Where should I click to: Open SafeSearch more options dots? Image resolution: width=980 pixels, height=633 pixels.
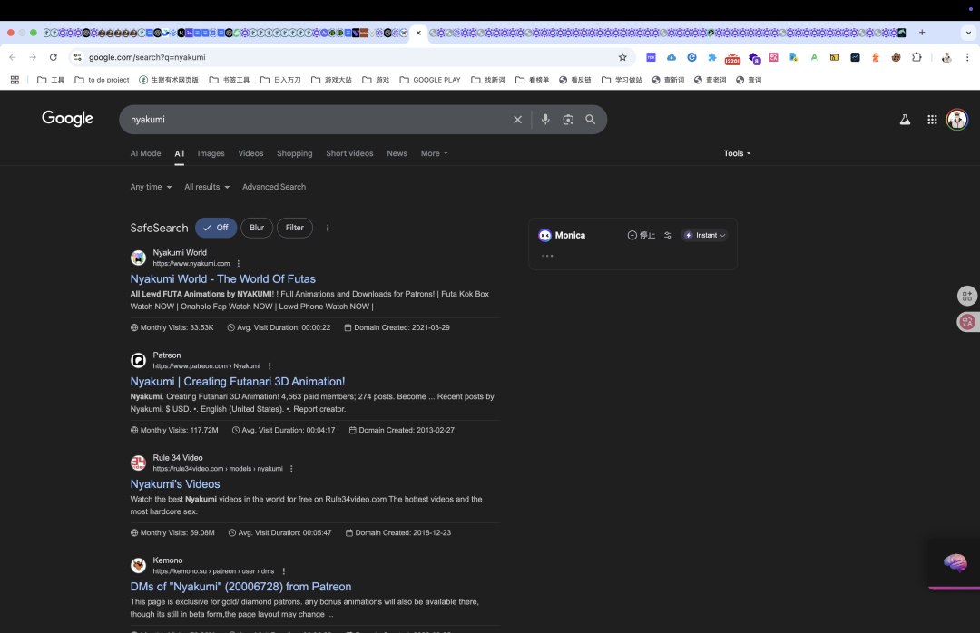pyautogui.click(x=328, y=228)
